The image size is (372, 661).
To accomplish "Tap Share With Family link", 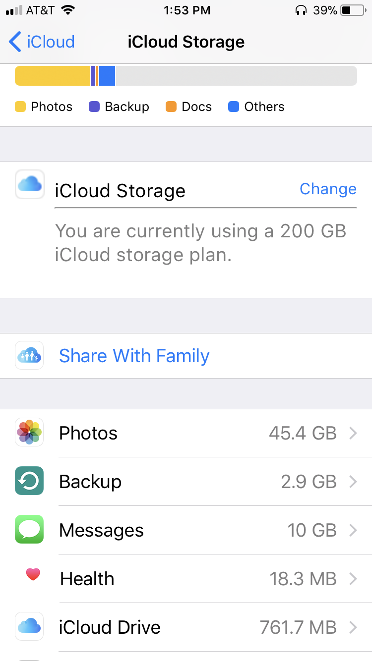I will click(134, 356).
